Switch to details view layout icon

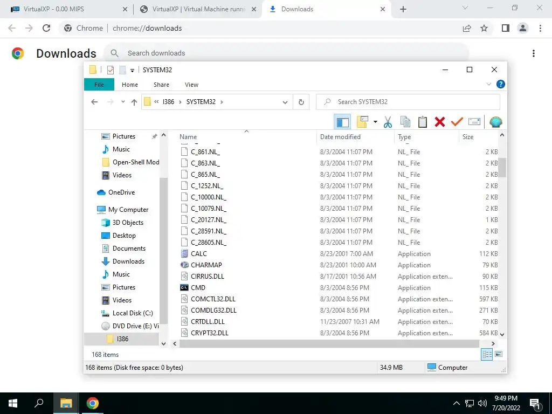click(x=487, y=354)
